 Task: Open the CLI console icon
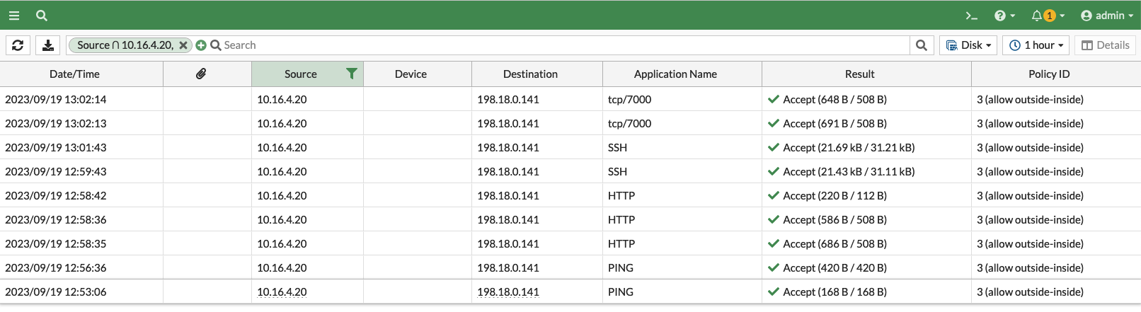[971, 16]
